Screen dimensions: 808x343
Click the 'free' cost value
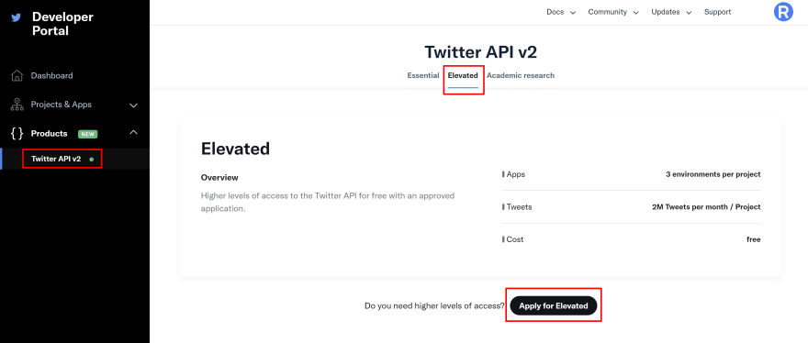(754, 239)
